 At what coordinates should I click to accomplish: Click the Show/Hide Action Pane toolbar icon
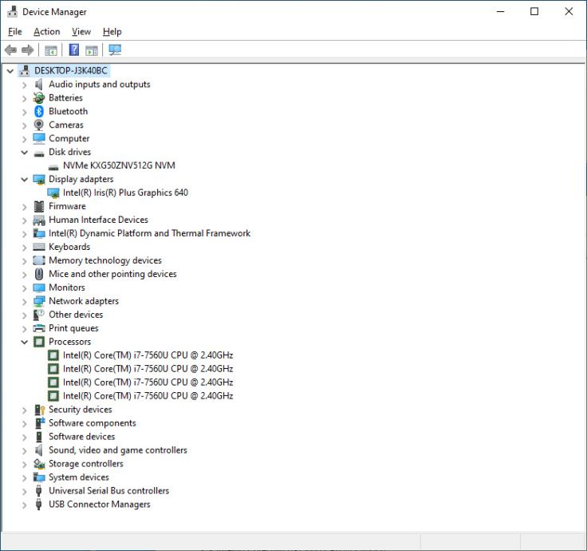pos(92,50)
